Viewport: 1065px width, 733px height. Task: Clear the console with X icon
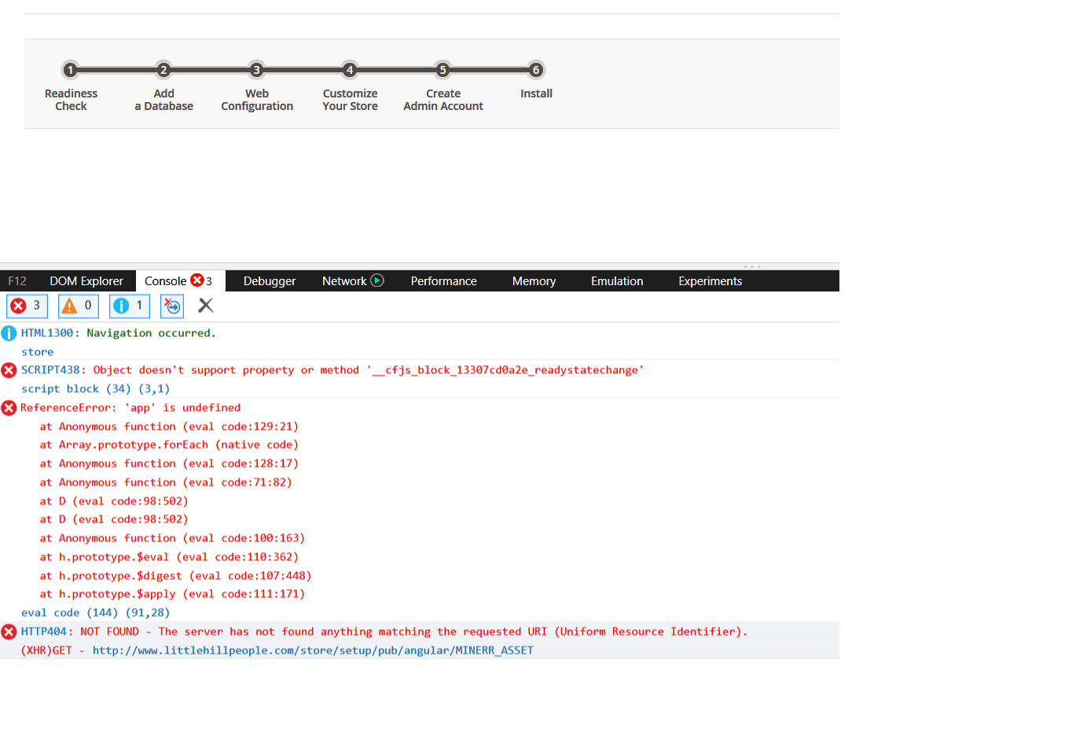click(206, 306)
